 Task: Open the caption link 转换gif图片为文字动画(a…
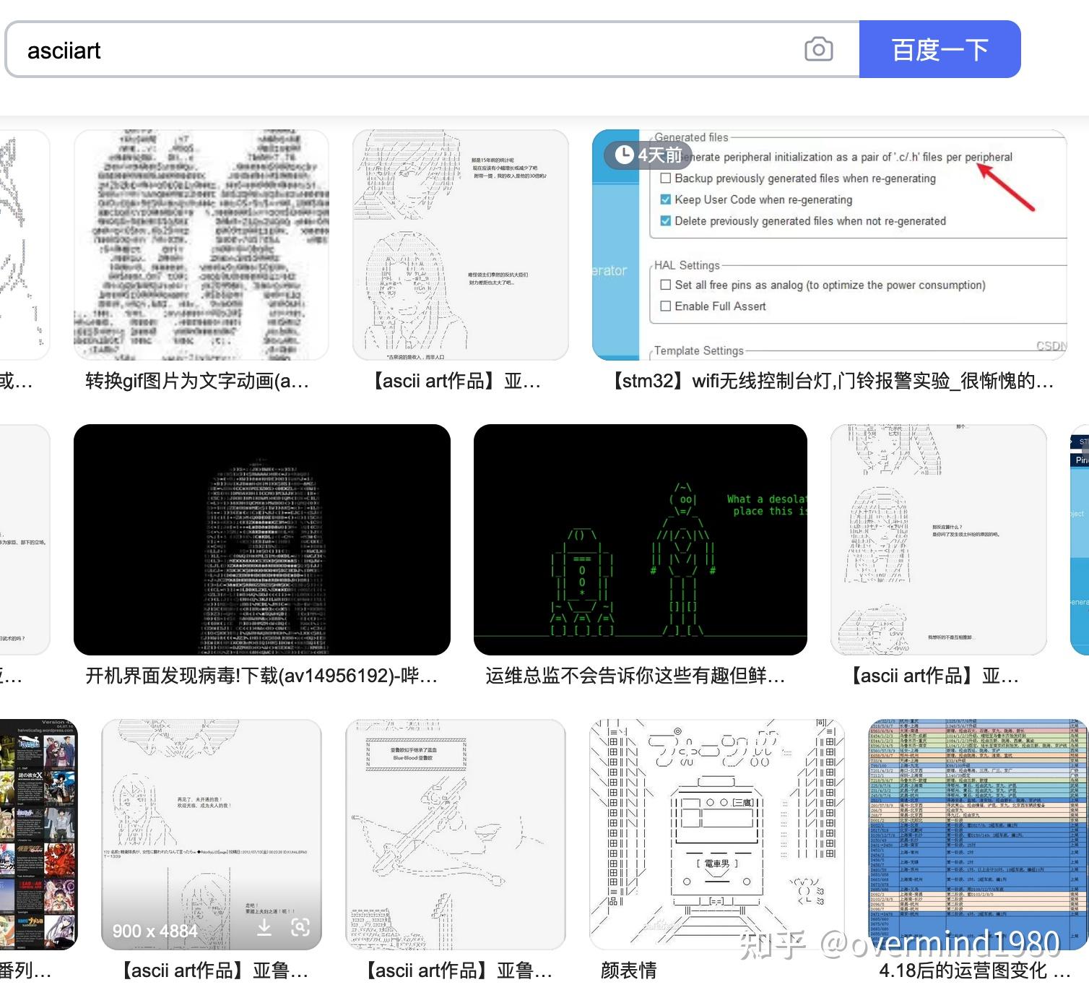[197, 381]
